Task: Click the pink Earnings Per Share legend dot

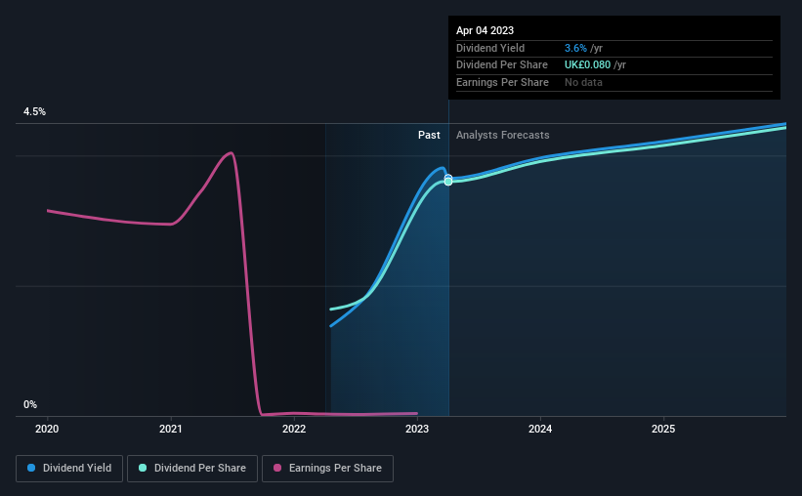Action: pos(277,468)
